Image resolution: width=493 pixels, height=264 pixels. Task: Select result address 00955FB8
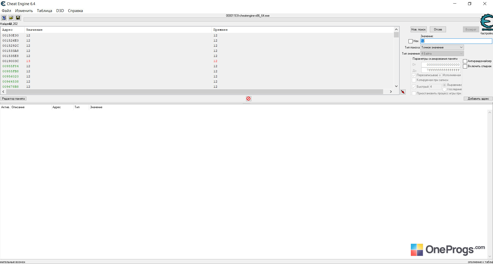pos(11,71)
